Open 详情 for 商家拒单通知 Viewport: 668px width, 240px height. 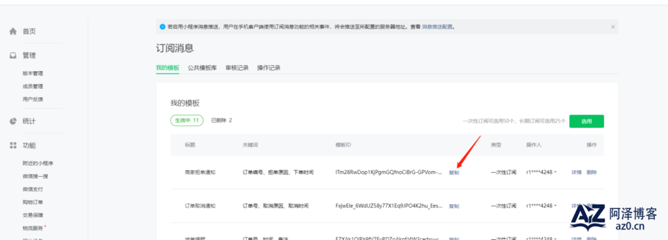coord(577,172)
